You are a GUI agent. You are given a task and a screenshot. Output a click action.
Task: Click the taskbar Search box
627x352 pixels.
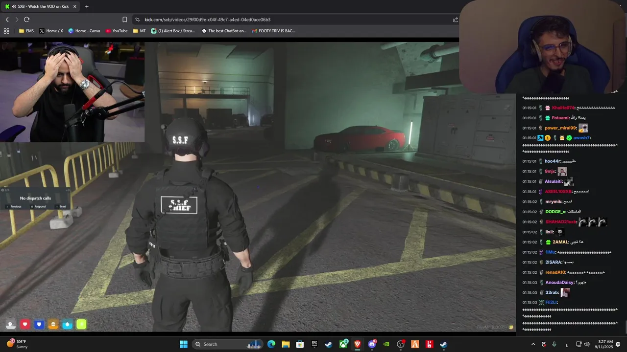[x=228, y=344]
